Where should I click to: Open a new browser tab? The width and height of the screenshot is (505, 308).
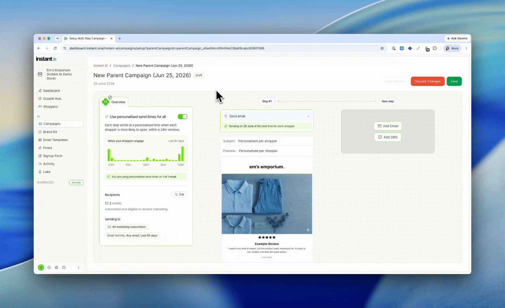tap(120, 38)
